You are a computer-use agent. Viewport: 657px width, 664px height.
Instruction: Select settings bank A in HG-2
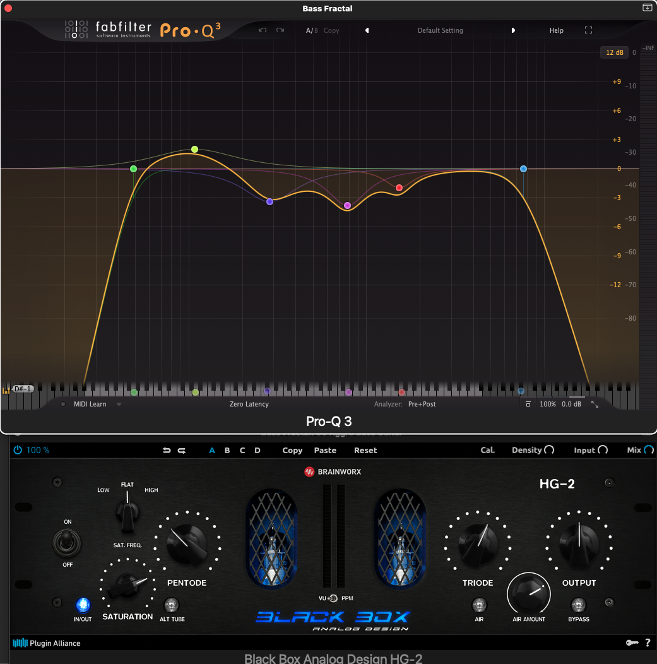click(x=212, y=450)
